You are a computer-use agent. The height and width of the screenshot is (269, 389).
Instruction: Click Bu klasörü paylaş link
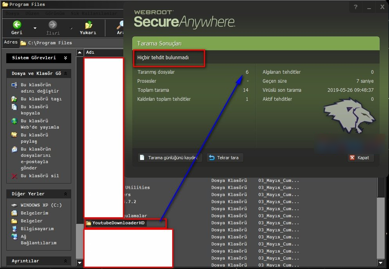pyautogui.click(x=34, y=138)
